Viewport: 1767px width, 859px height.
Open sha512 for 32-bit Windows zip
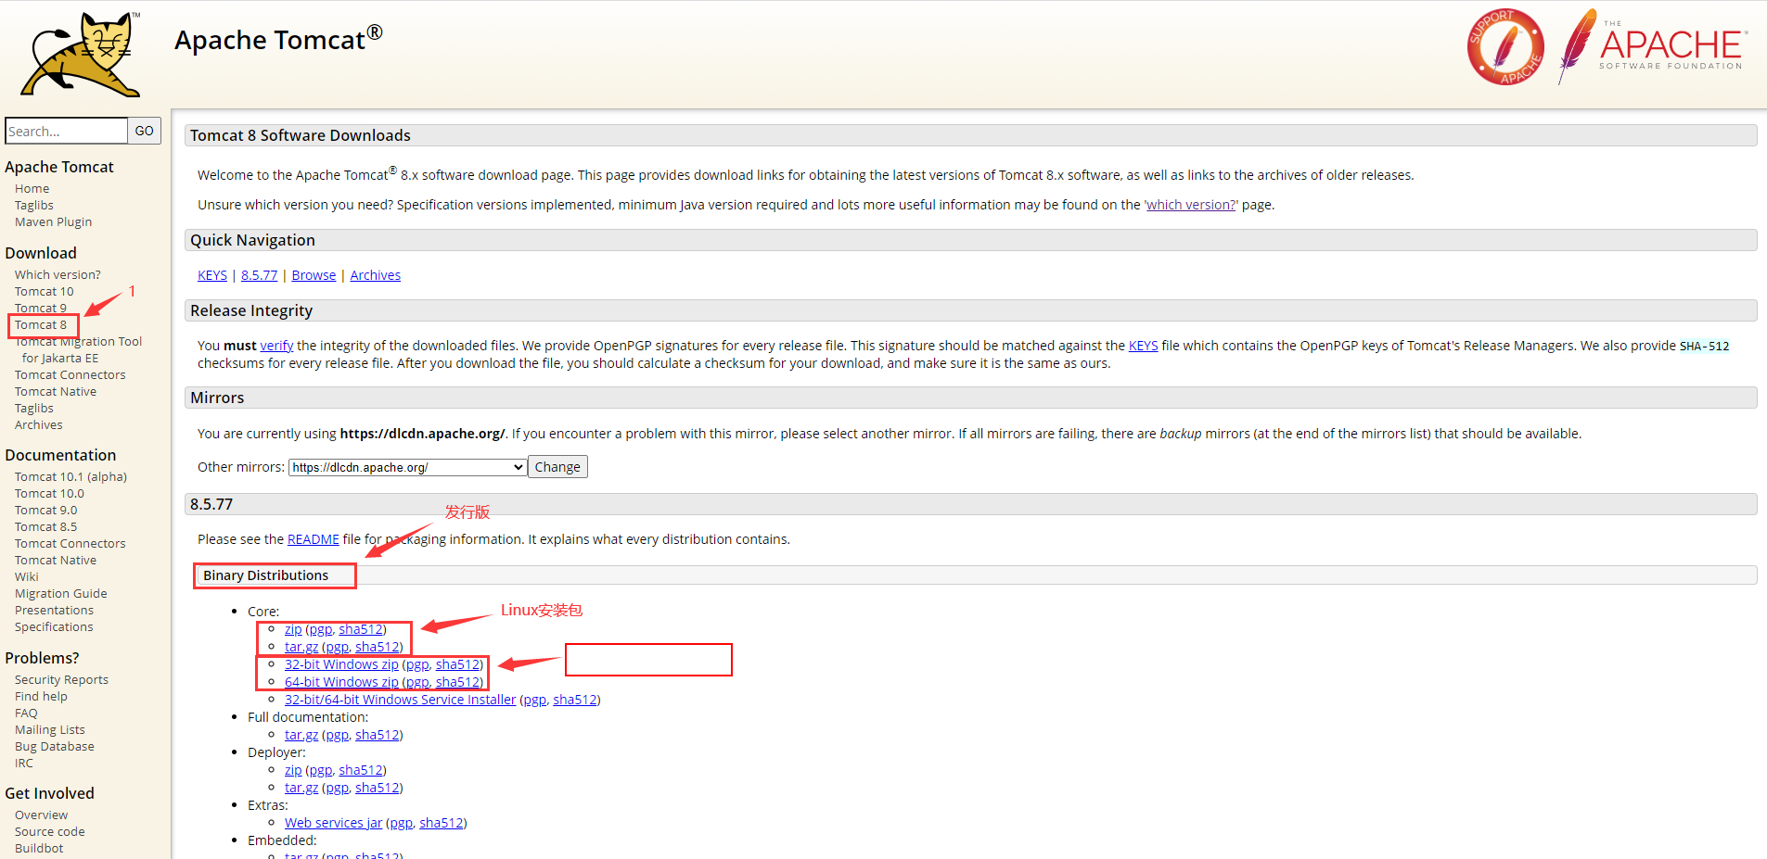point(458,664)
